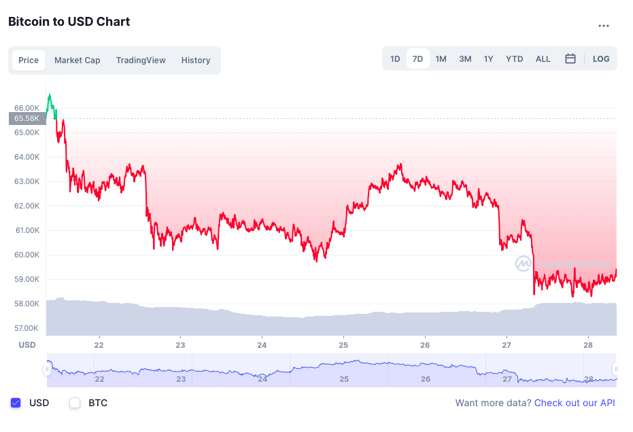Switch to the Market Cap tab
This screenshot has width=633, height=432.
(x=77, y=60)
